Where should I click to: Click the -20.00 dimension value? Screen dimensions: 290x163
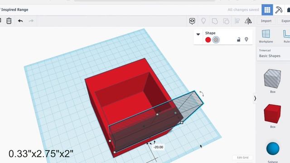tap(159, 147)
